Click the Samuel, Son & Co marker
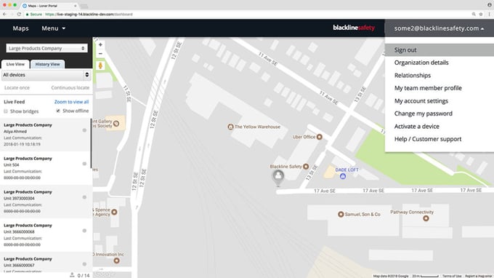494x278 pixels. tap(341, 214)
